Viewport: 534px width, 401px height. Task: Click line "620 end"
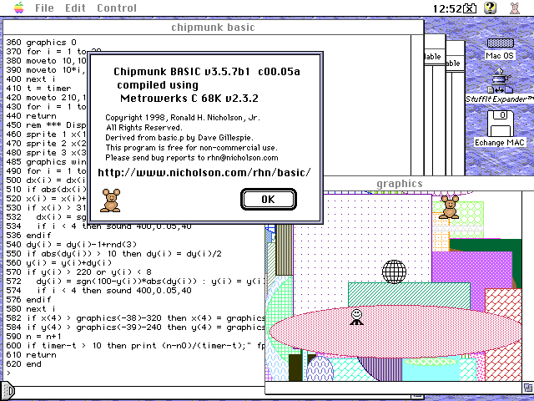click(24, 364)
